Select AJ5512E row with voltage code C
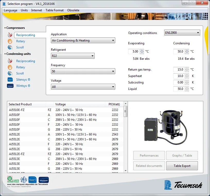This screenshot has height=196, width=210. tap(65, 139)
